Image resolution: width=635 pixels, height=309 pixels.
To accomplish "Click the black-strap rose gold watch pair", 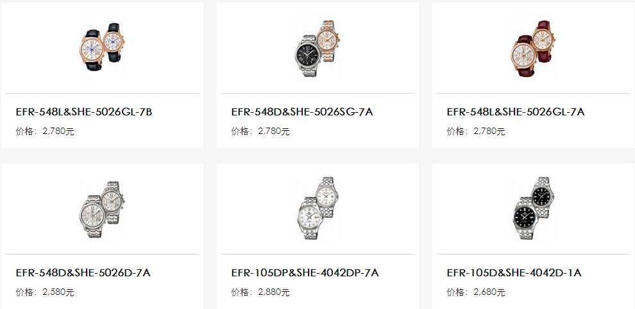I will click(102, 47).
